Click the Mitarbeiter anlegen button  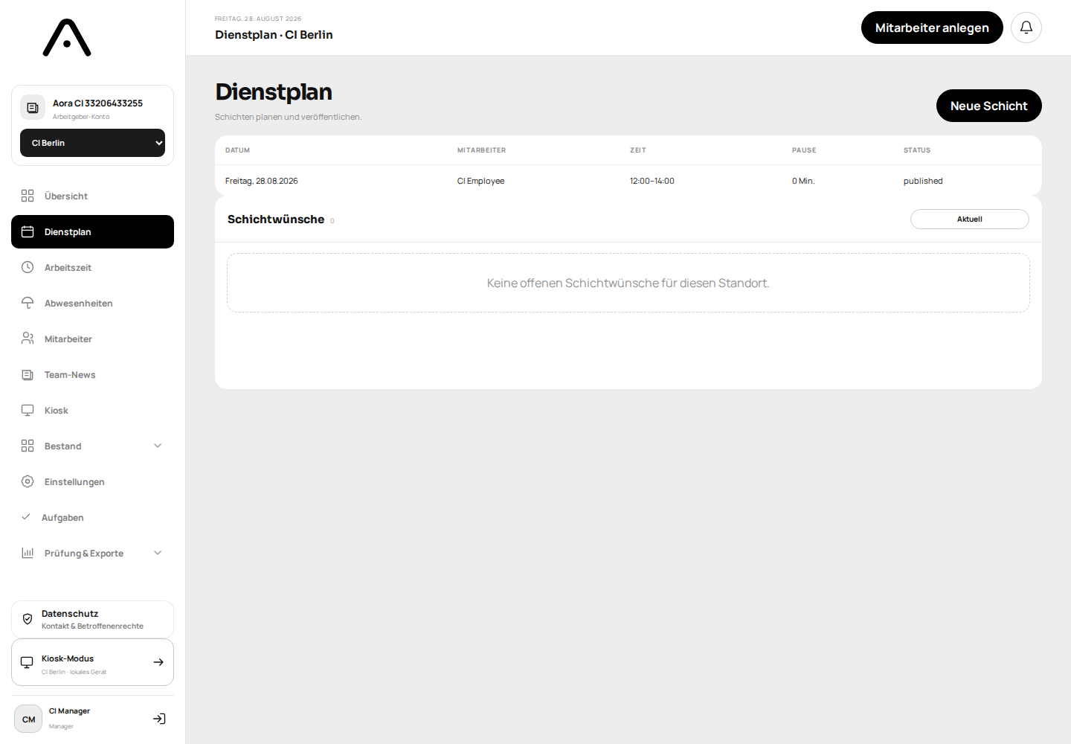pyautogui.click(x=932, y=28)
